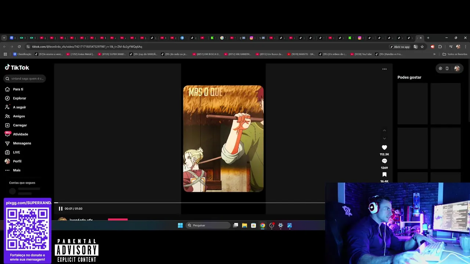470x264 pixels.
Task: Seek on the video progress bar
Action: click(x=189, y=202)
